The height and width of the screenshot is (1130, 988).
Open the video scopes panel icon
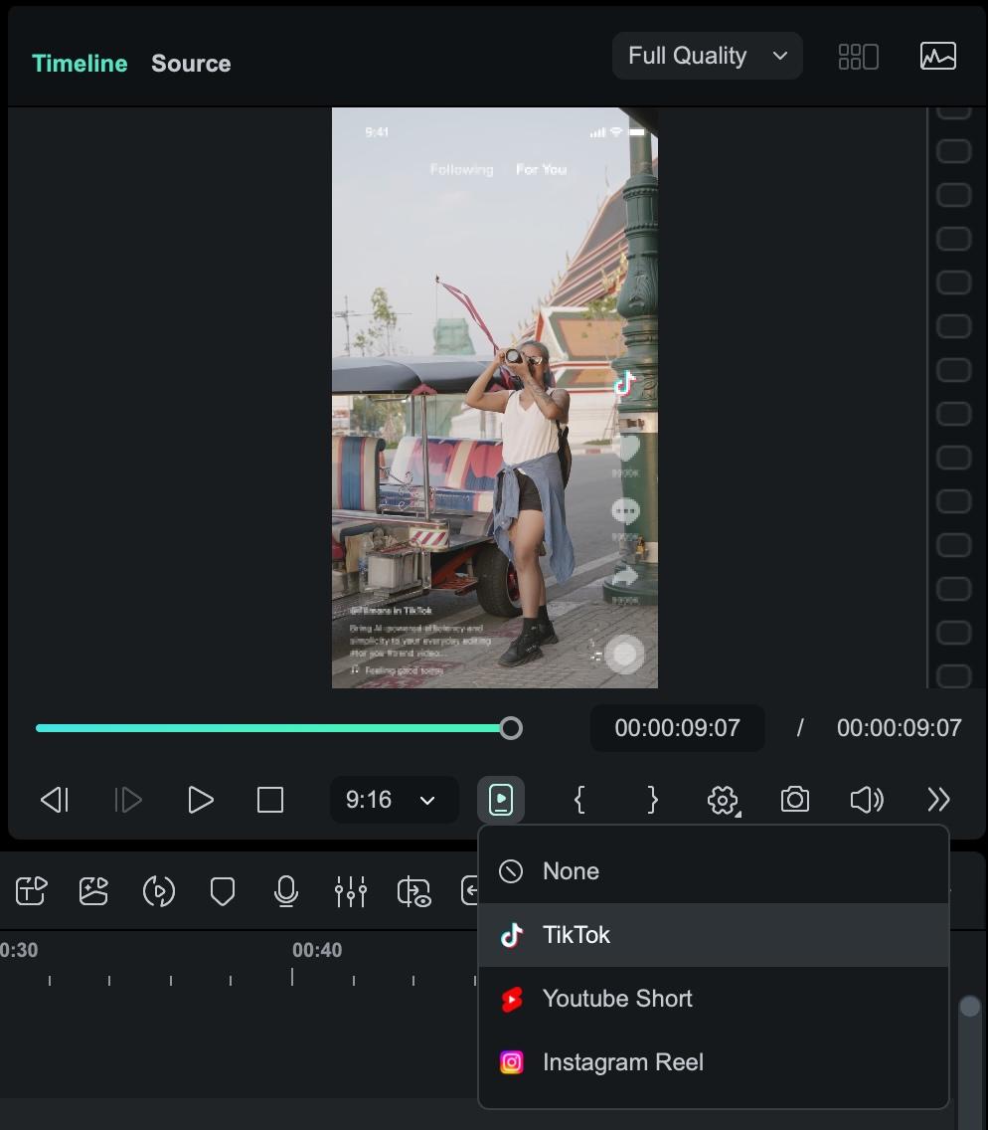(936, 56)
